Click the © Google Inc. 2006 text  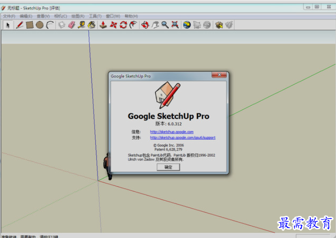tap(168, 145)
